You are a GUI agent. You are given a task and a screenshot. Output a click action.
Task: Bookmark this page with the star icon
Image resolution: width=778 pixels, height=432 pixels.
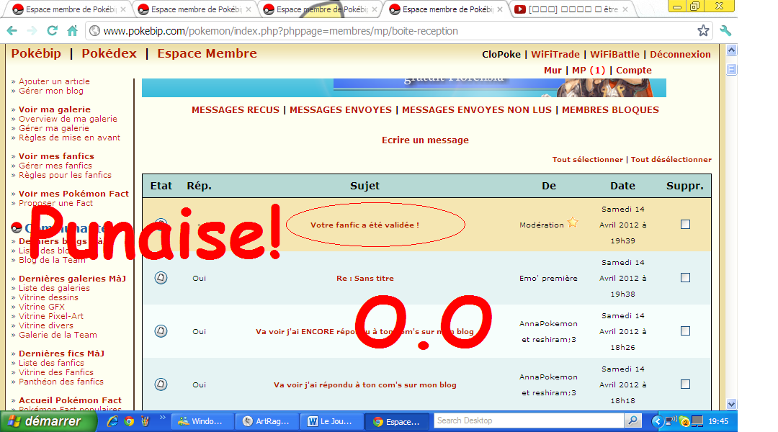point(703,31)
